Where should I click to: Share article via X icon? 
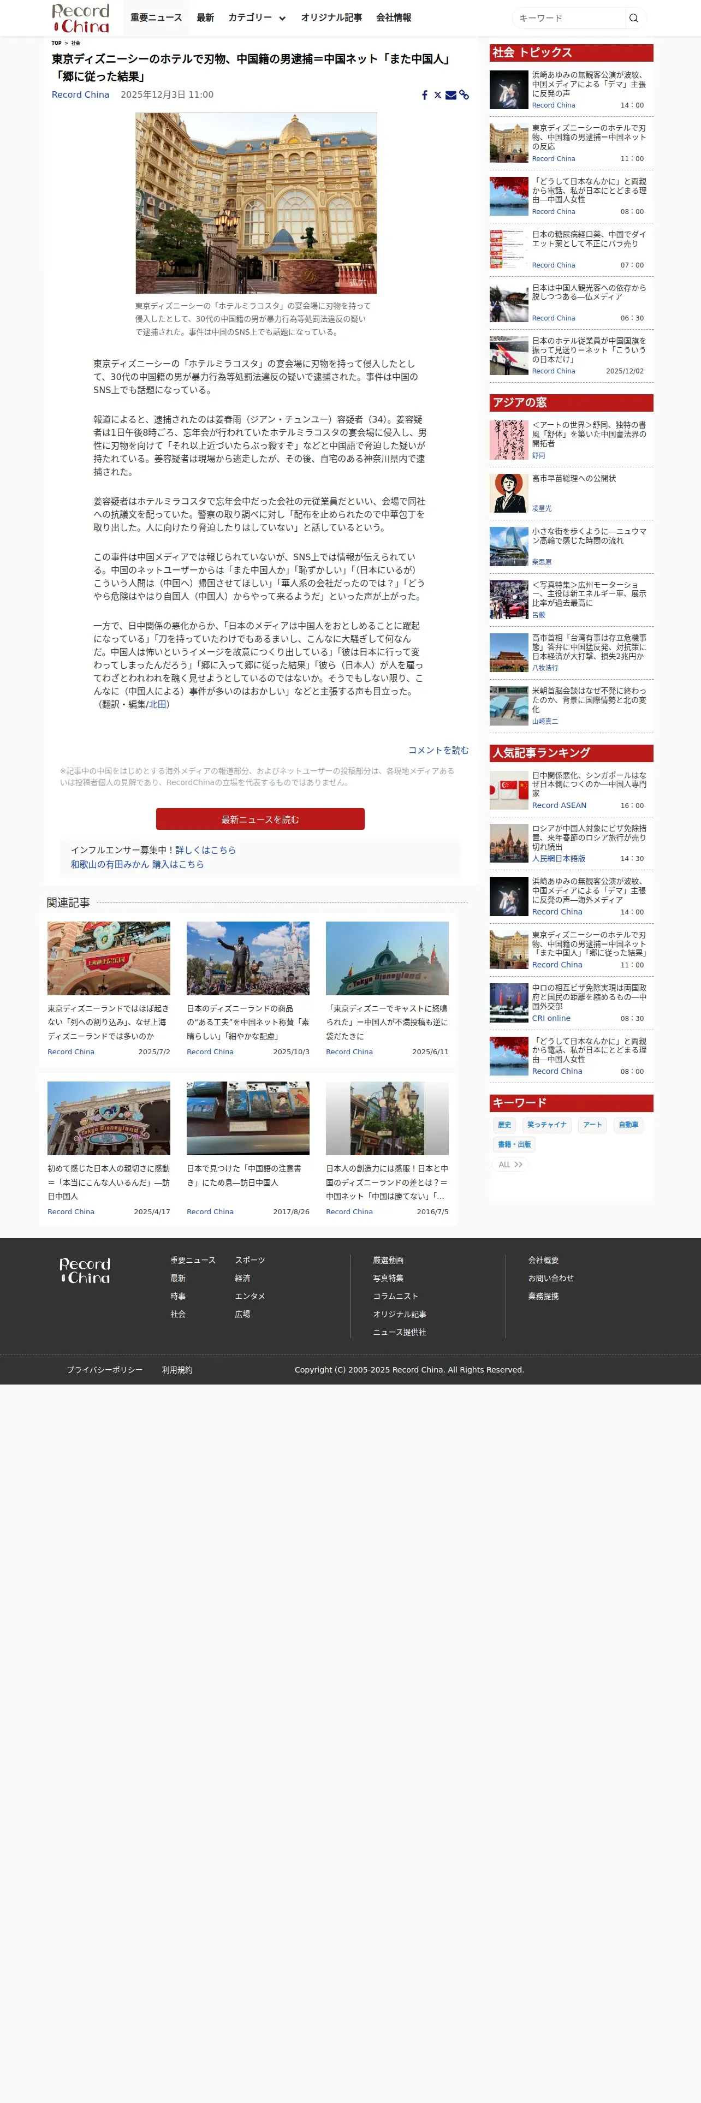[437, 96]
